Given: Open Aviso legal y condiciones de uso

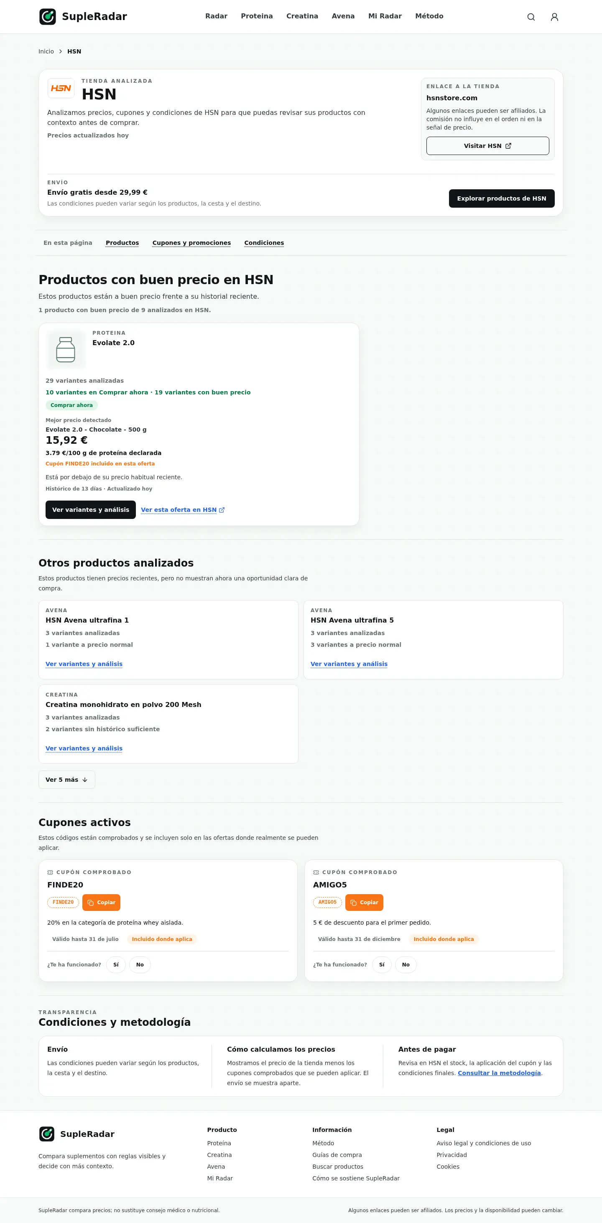Looking at the screenshot, I should pos(484,1143).
